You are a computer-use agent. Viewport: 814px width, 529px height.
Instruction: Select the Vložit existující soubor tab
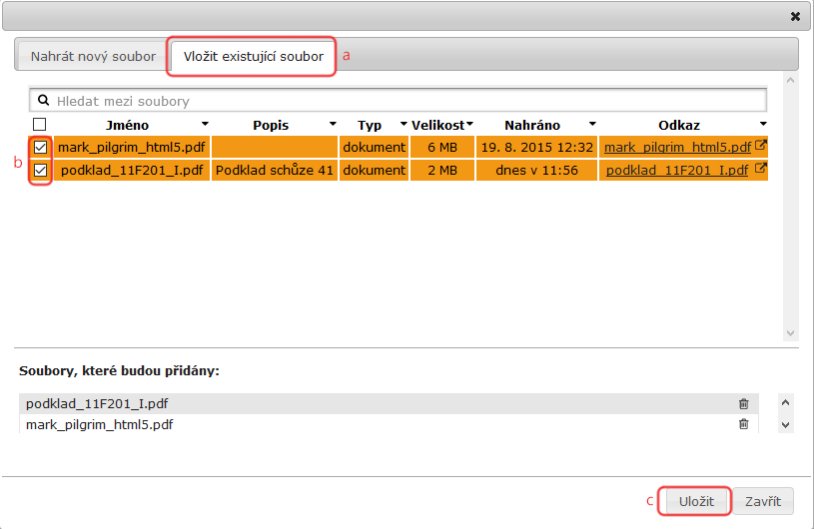coord(252,56)
